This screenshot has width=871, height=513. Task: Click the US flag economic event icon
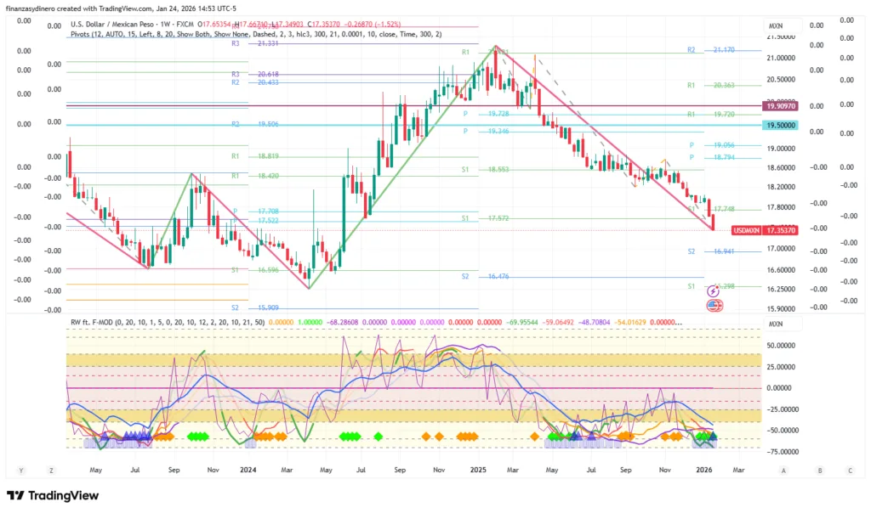[713, 306]
